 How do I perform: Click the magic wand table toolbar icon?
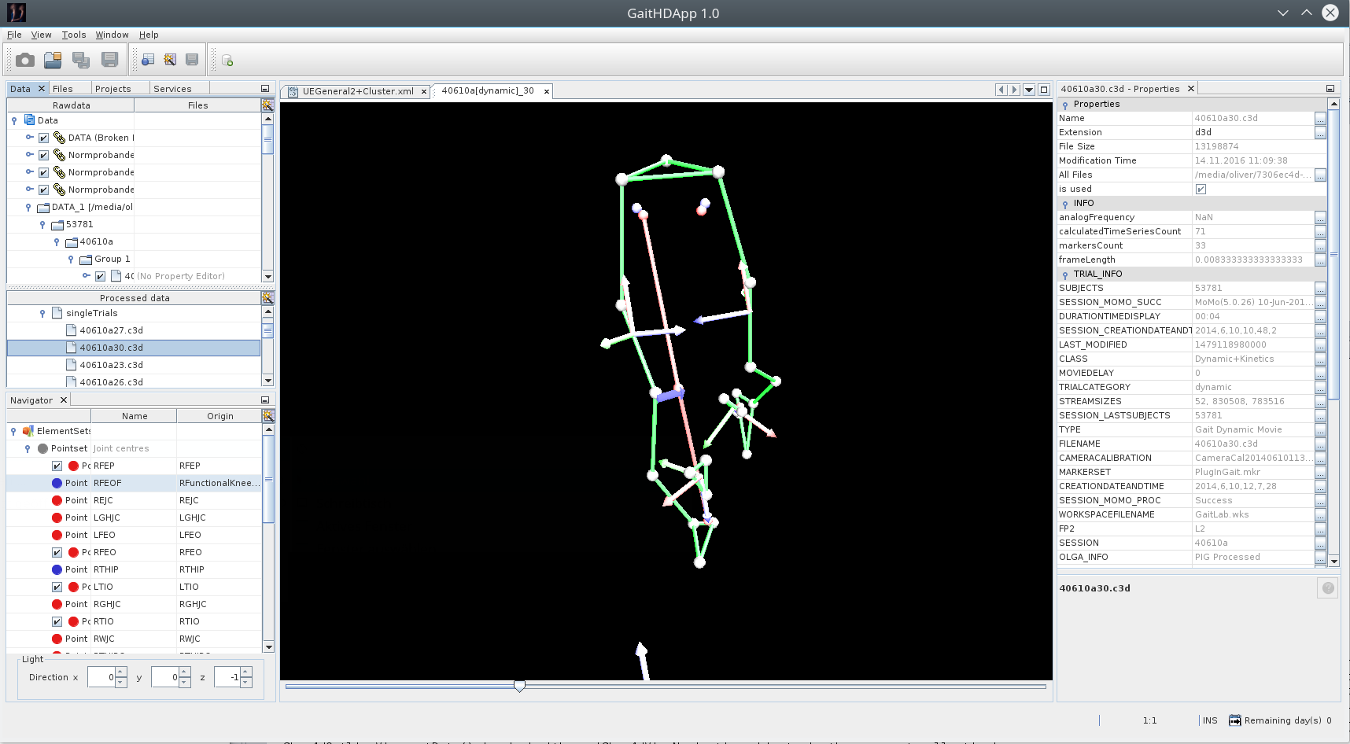170,61
